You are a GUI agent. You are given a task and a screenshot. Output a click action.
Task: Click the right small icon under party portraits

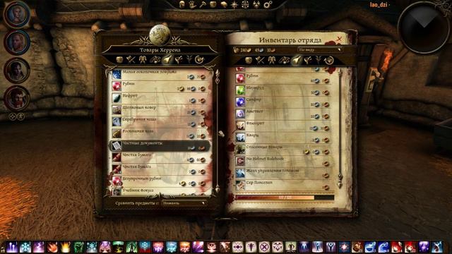(20, 116)
